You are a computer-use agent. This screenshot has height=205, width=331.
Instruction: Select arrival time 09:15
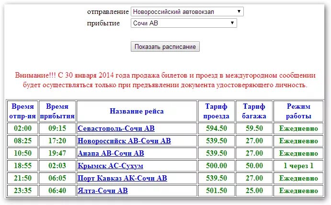pyautogui.click(x=57, y=128)
